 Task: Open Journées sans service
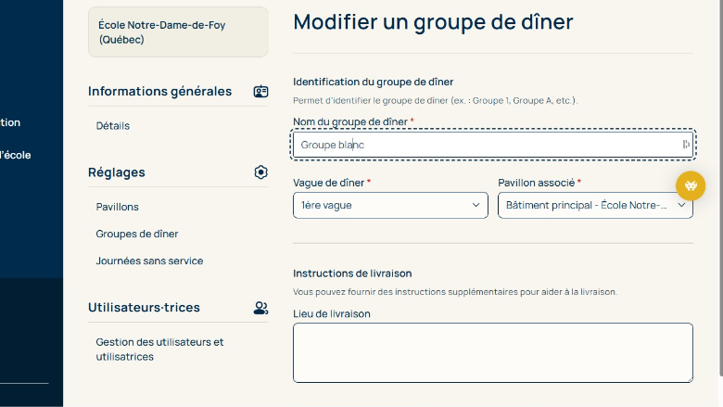pos(149,261)
